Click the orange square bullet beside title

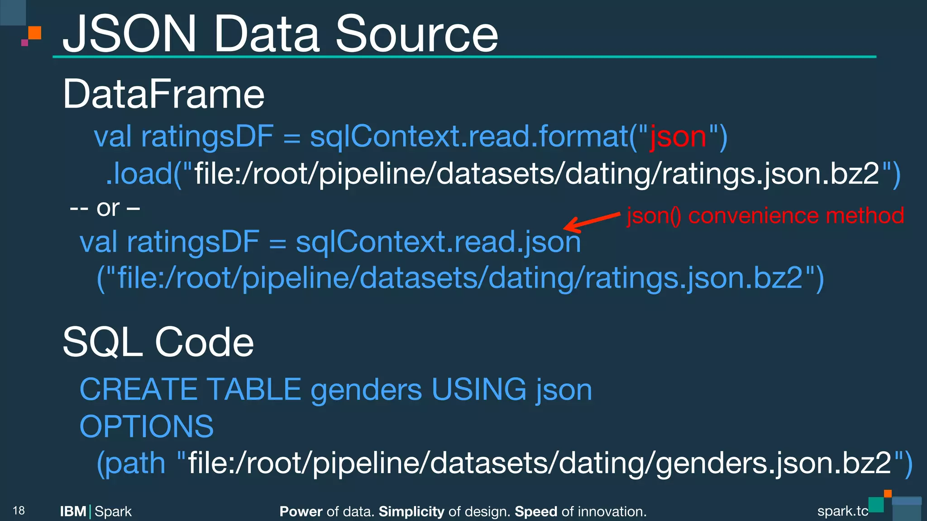point(35,33)
